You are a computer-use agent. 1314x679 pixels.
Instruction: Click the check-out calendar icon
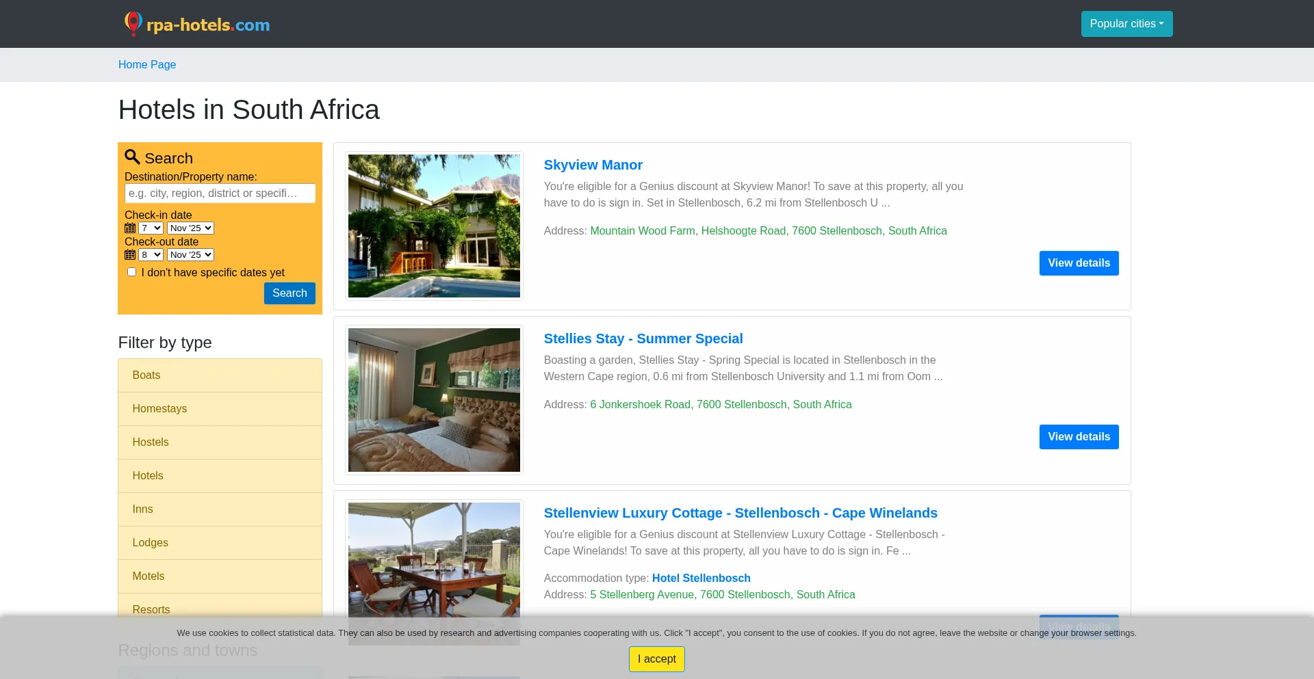130,255
